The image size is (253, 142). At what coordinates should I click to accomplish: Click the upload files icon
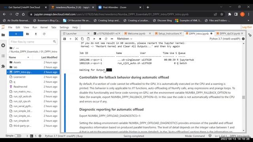36,34
